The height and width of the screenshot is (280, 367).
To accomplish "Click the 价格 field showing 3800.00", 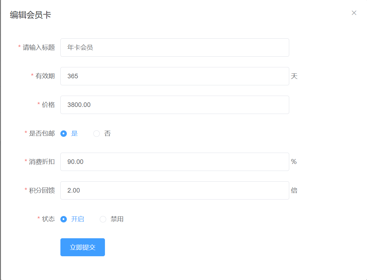I will (x=175, y=105).
